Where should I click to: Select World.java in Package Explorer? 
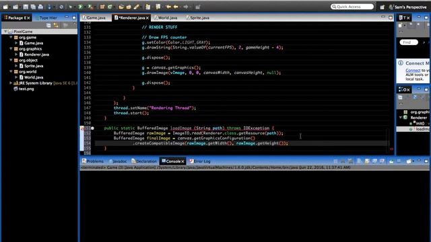(31, 77)
